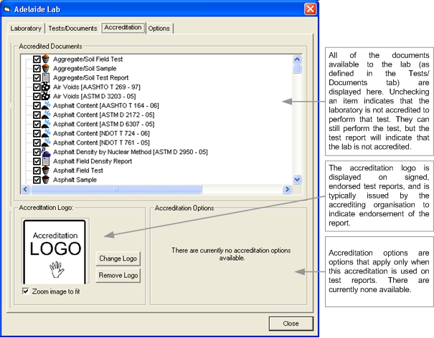
Task: Uncheck Asphalt Content ASTM D 2172 accreditation
Action: (x=37, y=115)
